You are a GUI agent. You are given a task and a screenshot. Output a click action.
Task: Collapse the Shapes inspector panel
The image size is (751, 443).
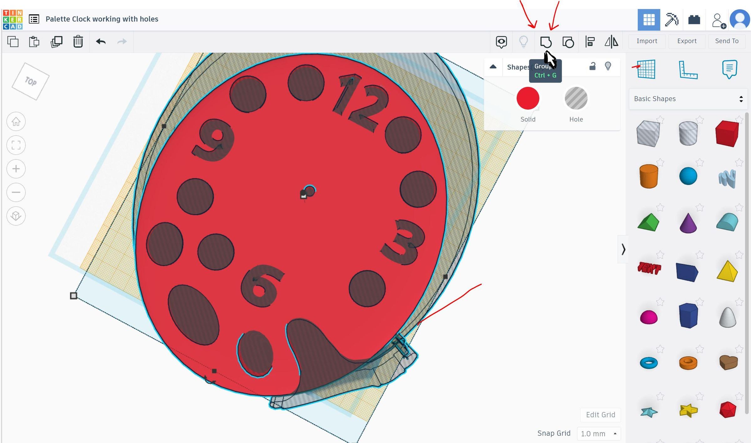point(493,67)
